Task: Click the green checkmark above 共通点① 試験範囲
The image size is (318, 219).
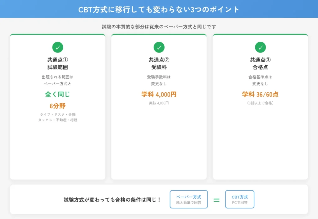Action: 58,47
